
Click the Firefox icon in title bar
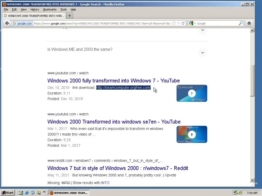click(4, 4)
